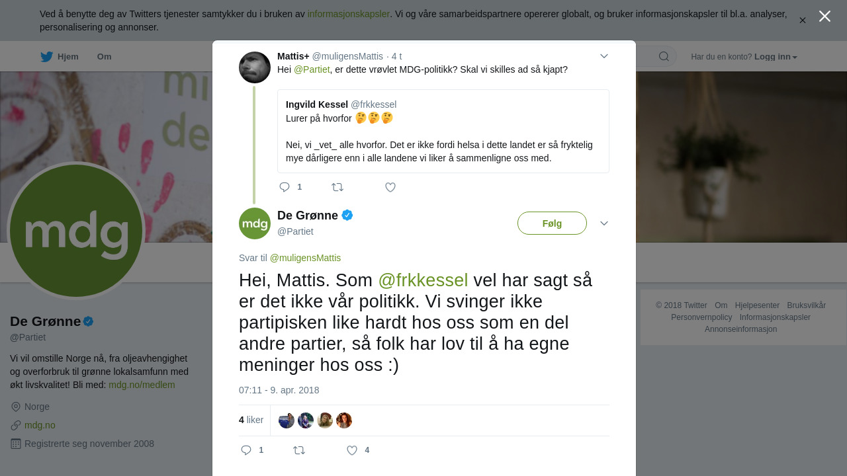Open the informasjonskapsler link in banner

pyautogui.click(x=348, y=14)
